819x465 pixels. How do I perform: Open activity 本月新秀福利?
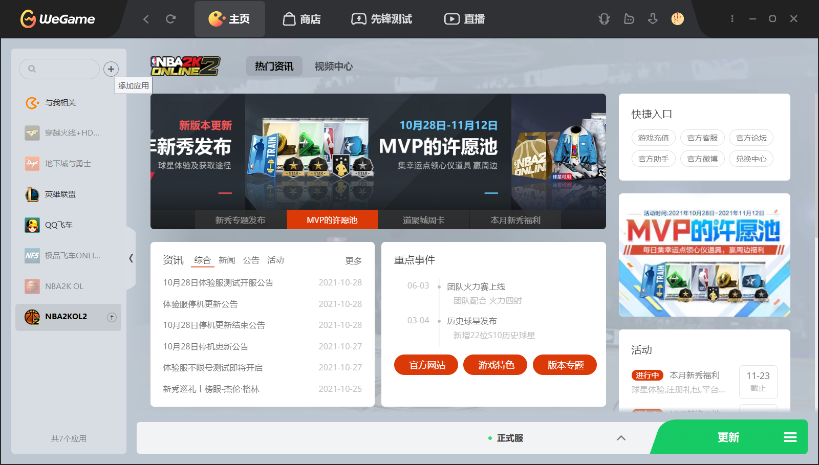tap(695, 375)
